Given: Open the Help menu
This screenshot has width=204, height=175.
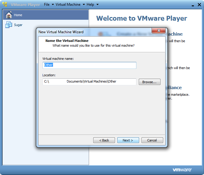Looking at the screenshot, I should point(90,4).
